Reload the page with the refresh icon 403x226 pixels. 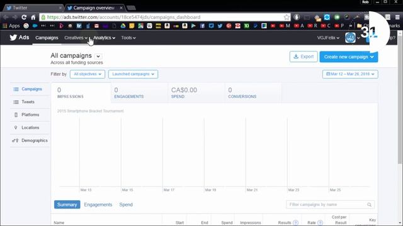click(24, 17)
